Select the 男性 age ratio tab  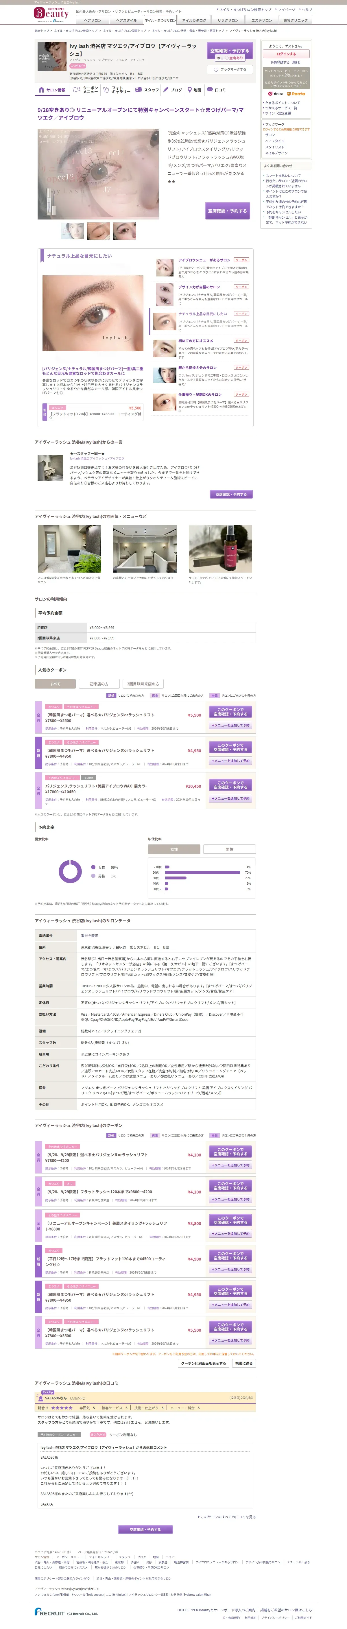[229, 849]
